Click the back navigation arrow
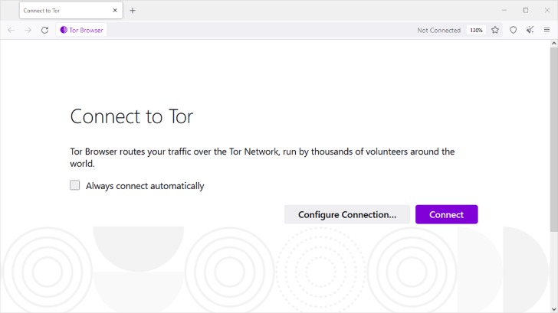 (11, 30)
